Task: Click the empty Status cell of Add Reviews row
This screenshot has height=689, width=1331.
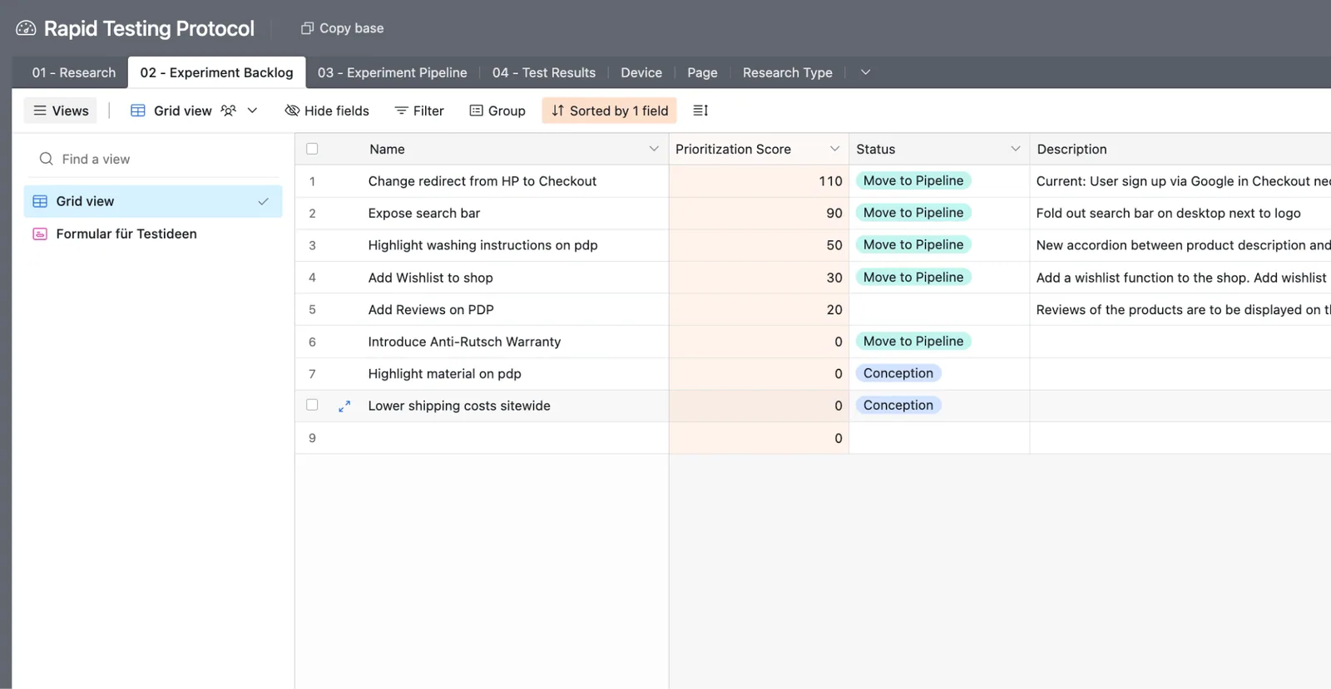Action: click(939, 309)
